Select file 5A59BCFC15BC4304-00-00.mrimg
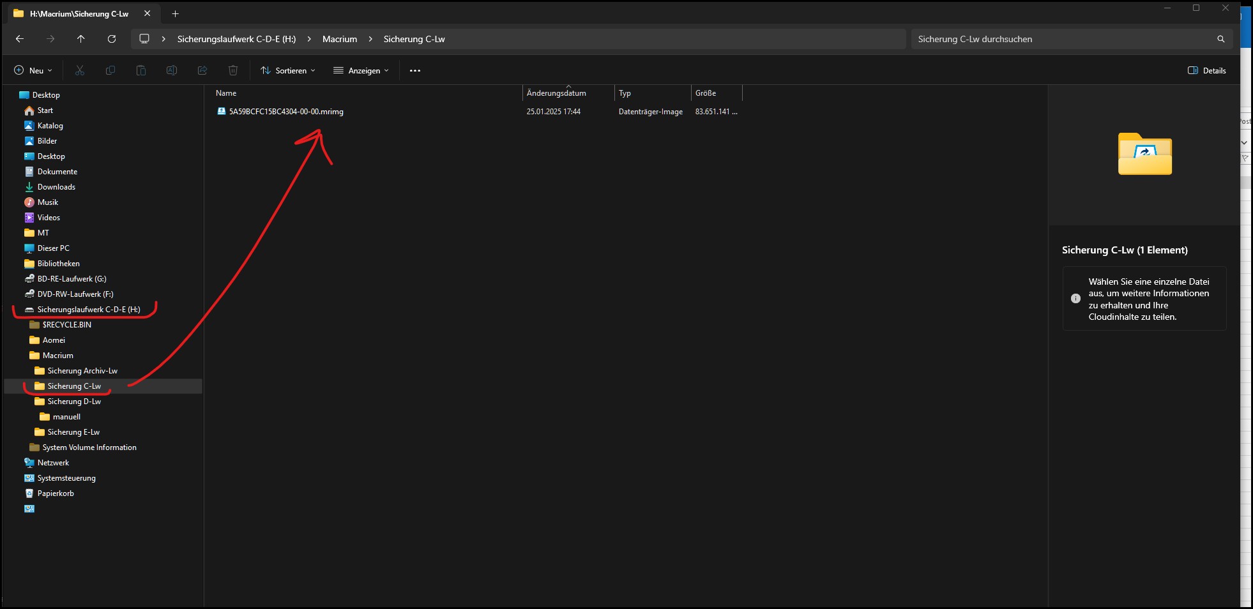 [x=286, y=112]
